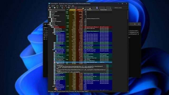This screenshot has height=95, width=169.
Task: Sort by the Private Bytes column header
Action: point(73,10)
